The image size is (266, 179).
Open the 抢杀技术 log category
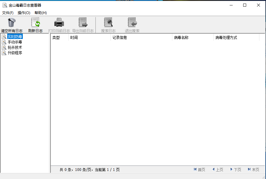click(15, 47)
